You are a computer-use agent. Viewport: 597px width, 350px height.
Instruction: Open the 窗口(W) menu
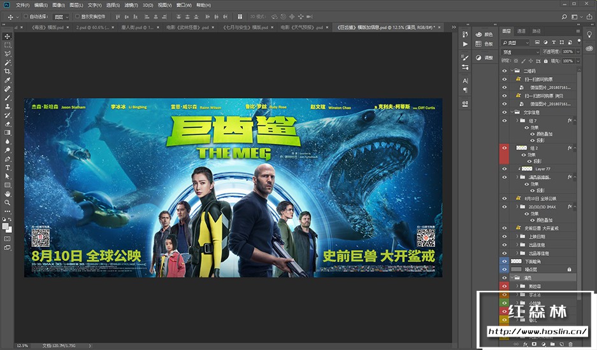[x=184, y=5]
